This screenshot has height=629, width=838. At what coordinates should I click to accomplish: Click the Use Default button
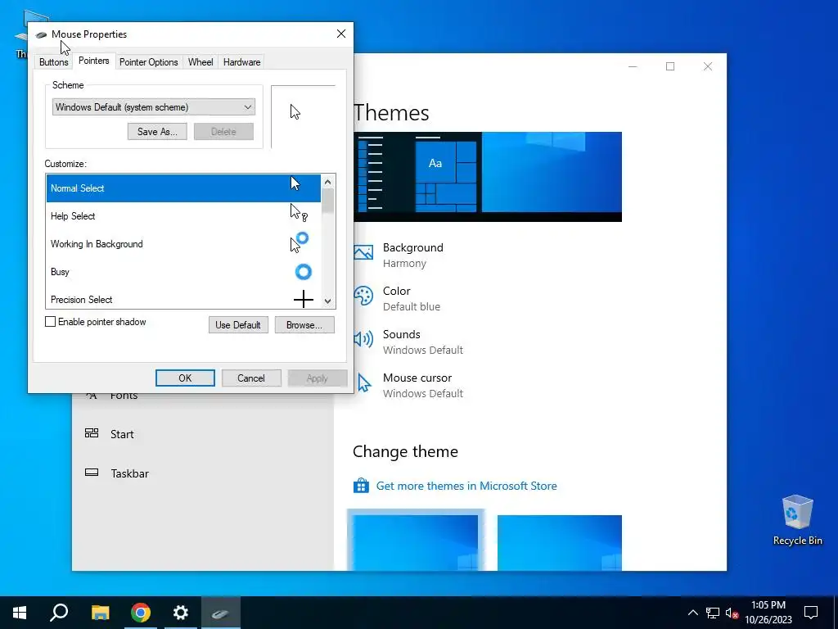[238, 324]
